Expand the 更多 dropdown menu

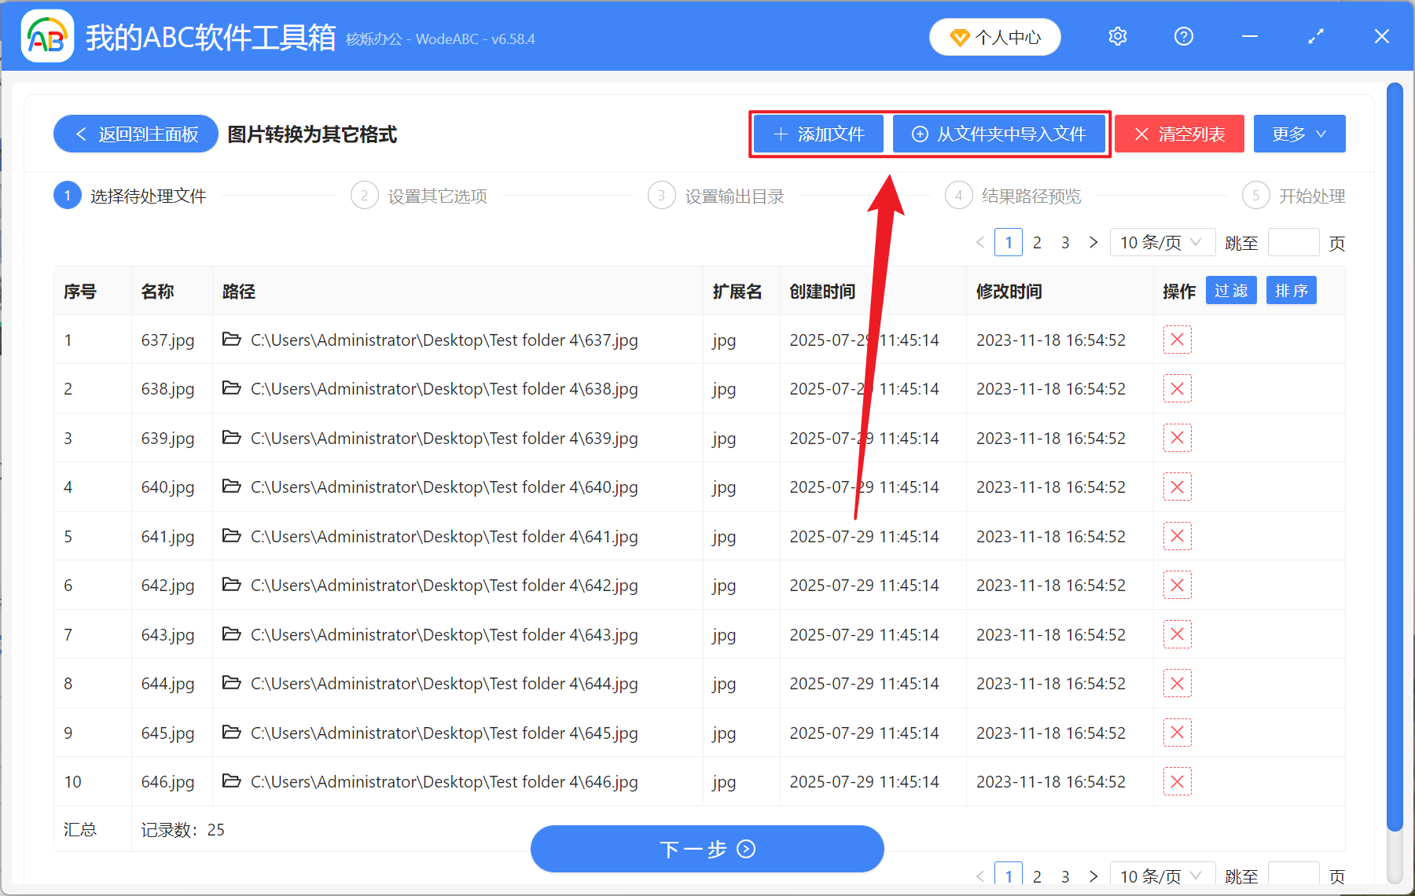pyautogui.click(x=1298, y=134)
